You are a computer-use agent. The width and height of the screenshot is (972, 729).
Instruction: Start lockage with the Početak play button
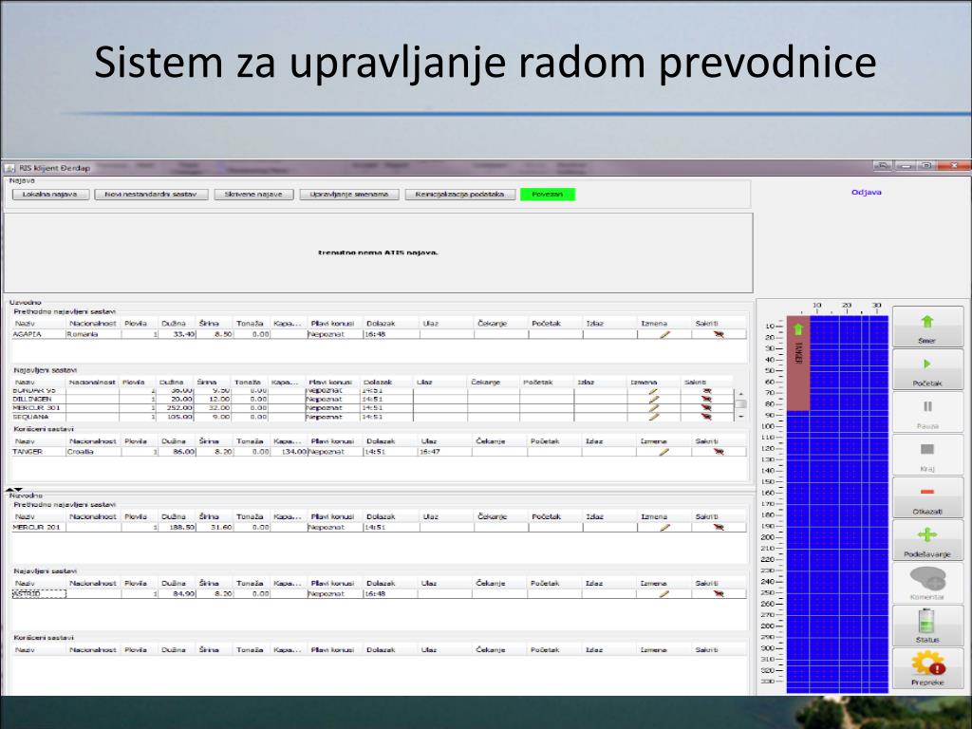[x=927, y=369]
